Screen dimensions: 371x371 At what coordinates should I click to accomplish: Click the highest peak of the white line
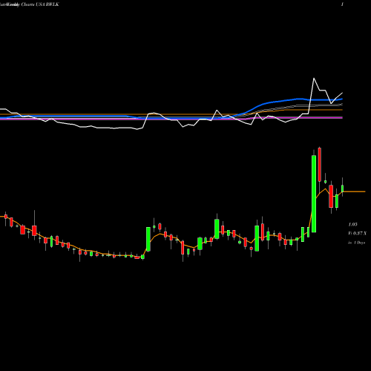(x=314, y=79)
